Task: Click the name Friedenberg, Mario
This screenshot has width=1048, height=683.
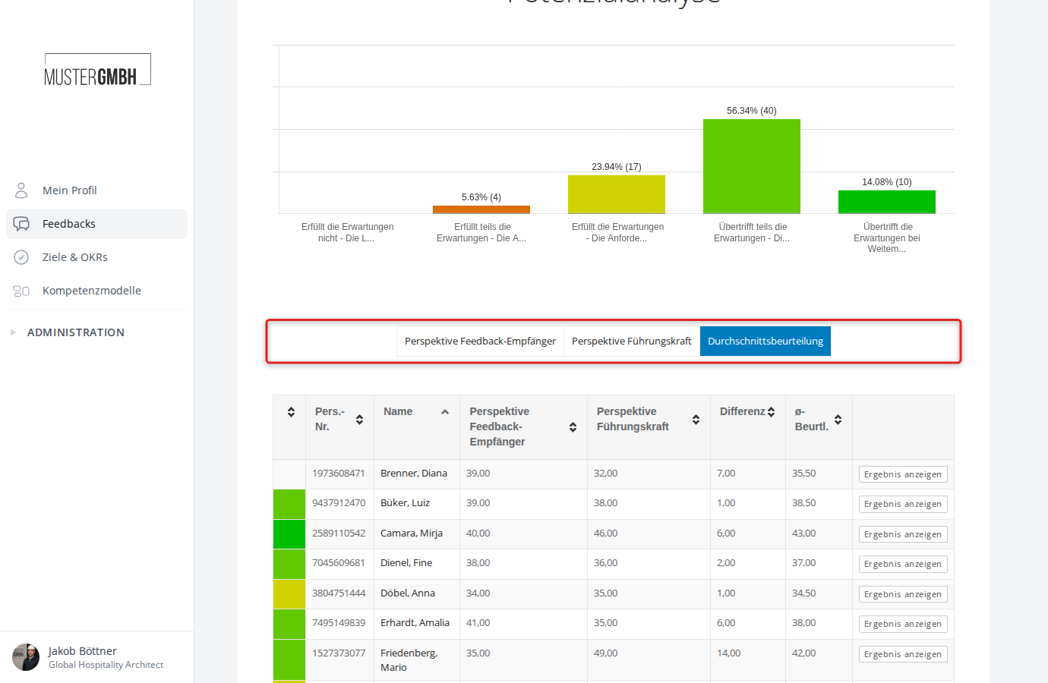Action: point(409,660)
